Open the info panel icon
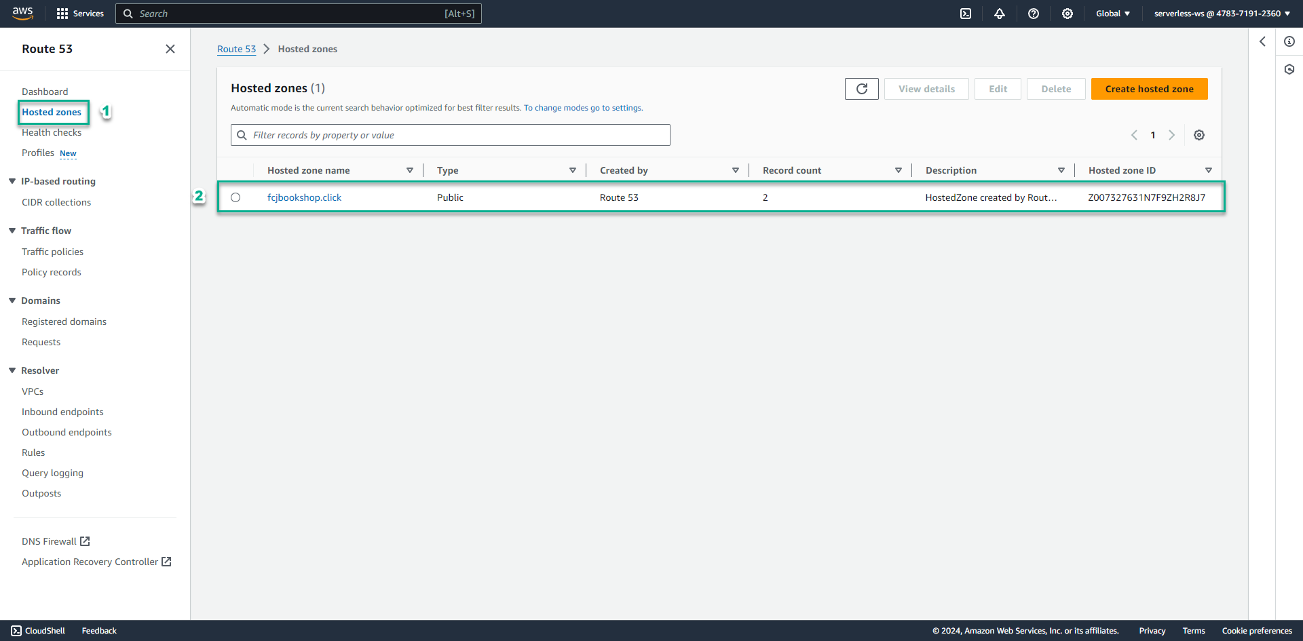The height and width of the screenshot is (641, 1303). 1289,41
